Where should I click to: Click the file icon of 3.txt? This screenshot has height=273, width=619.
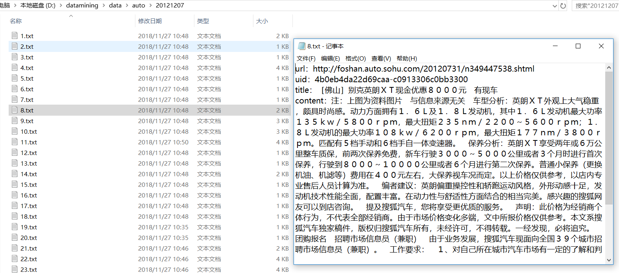(15, 57)
